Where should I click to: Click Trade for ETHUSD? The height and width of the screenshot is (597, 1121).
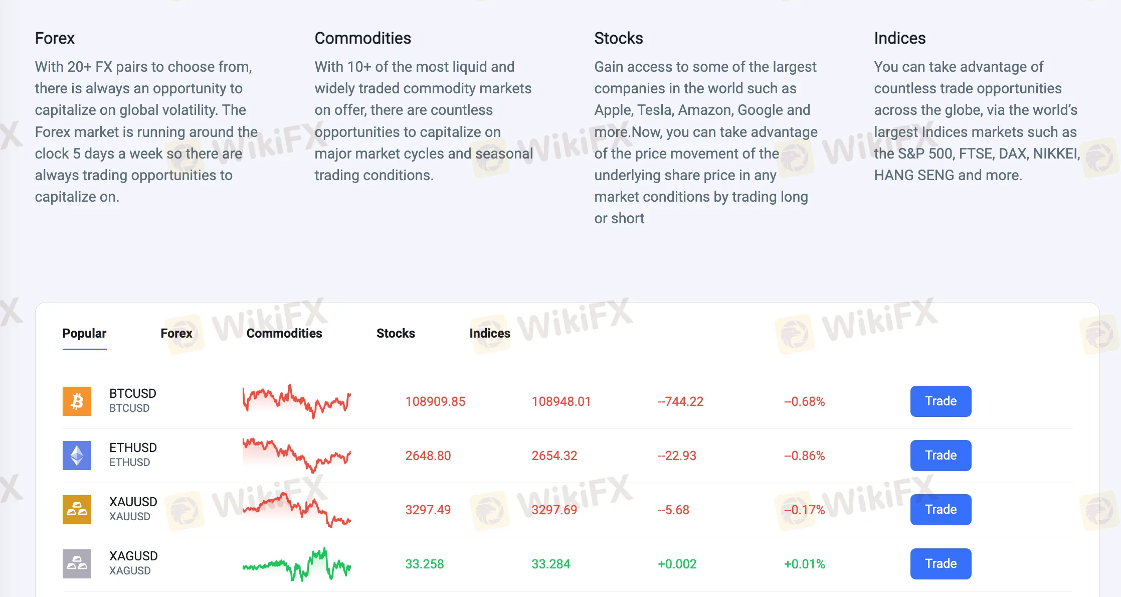941,455
